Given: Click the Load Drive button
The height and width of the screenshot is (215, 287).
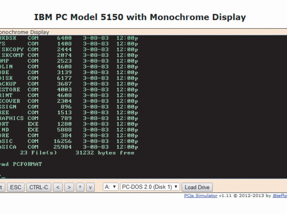Looking at the screenshot, I should 198,187.
